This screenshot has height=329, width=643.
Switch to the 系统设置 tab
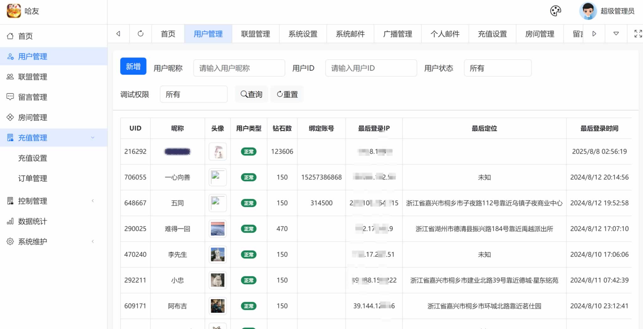point(303,34)
